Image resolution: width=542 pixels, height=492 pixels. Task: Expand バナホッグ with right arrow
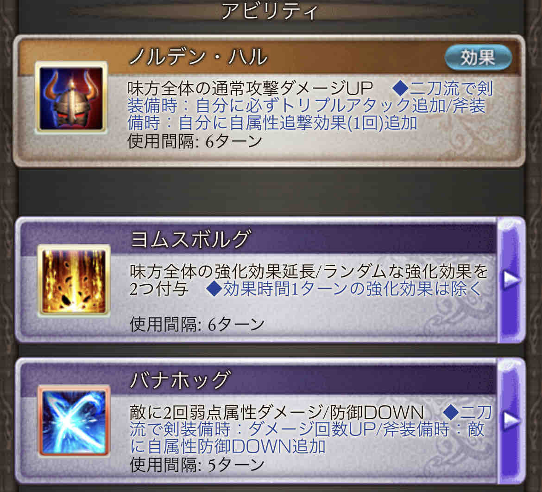pos(511,420)
